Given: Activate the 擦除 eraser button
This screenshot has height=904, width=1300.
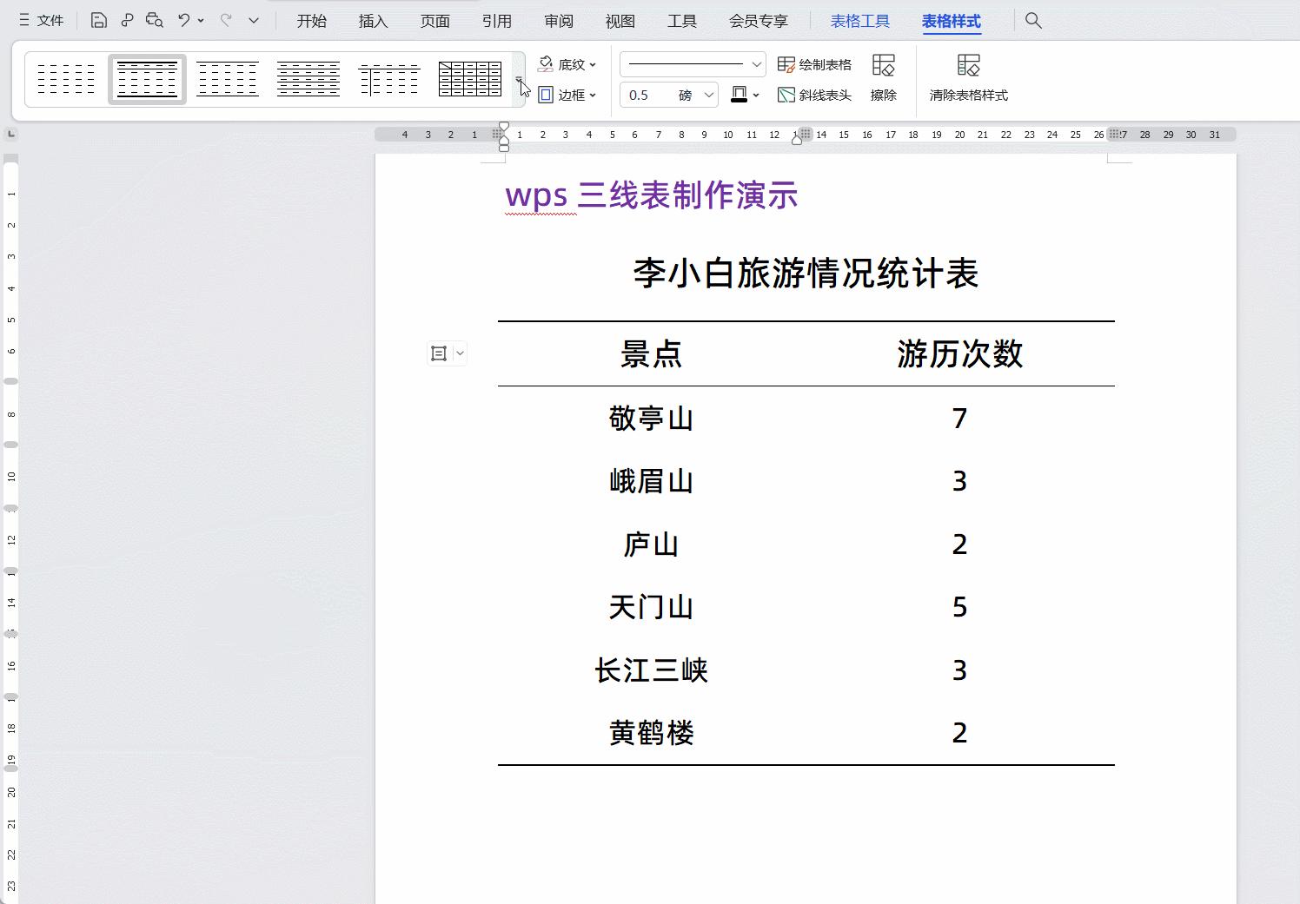Looking at the screenshot, I should [x=884, y=78].
